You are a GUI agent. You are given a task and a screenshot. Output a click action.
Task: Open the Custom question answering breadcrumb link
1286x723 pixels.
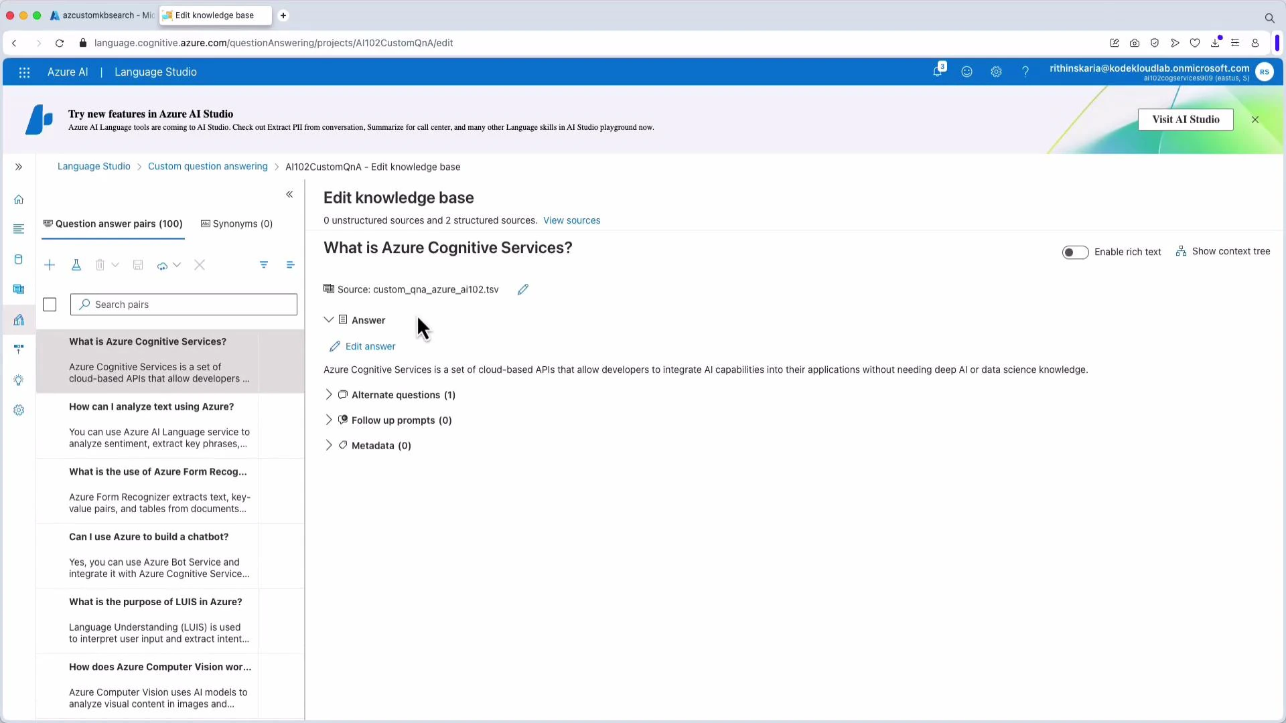point(208,167)
